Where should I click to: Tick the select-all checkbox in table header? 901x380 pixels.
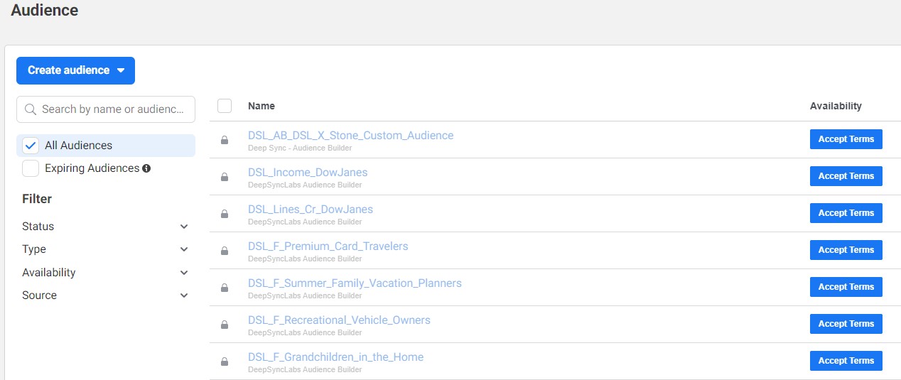[x=225, y=106]
